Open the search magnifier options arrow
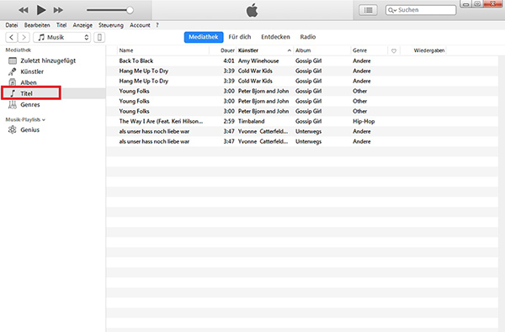The image size is (505, 332). pos(392,10)
